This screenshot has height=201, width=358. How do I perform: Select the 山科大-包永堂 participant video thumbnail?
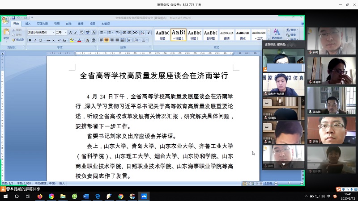(283, 84)
